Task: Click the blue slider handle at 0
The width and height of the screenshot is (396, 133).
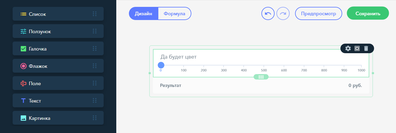Action: pyautogui.click(x=161, y=65)
